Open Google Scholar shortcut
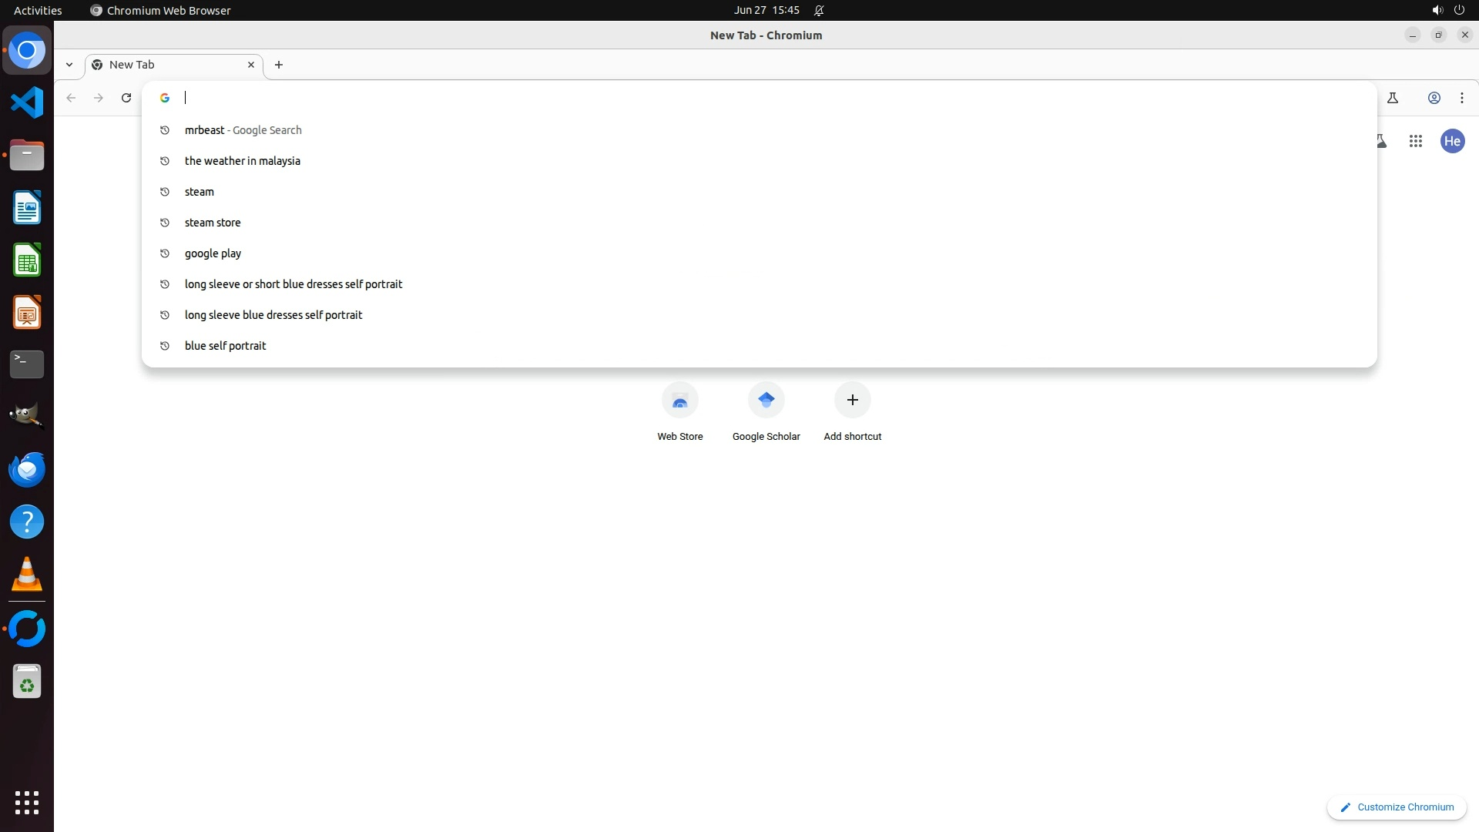Image resolution: width=1479 pixels, height=832 pixels. pyautogui.click(x=766, y=401)
